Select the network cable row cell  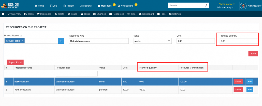(34, 82)
